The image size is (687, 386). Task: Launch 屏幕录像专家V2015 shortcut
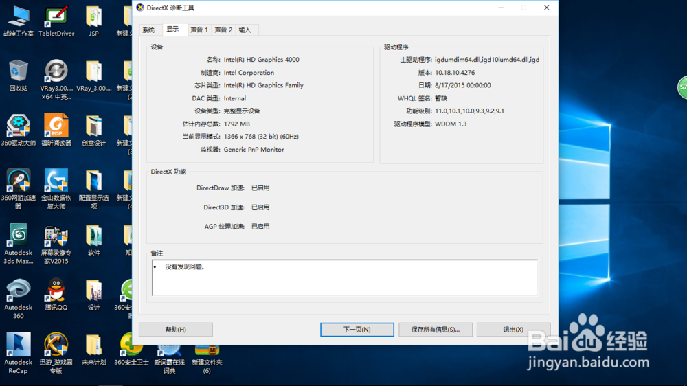tap(56, 244)
